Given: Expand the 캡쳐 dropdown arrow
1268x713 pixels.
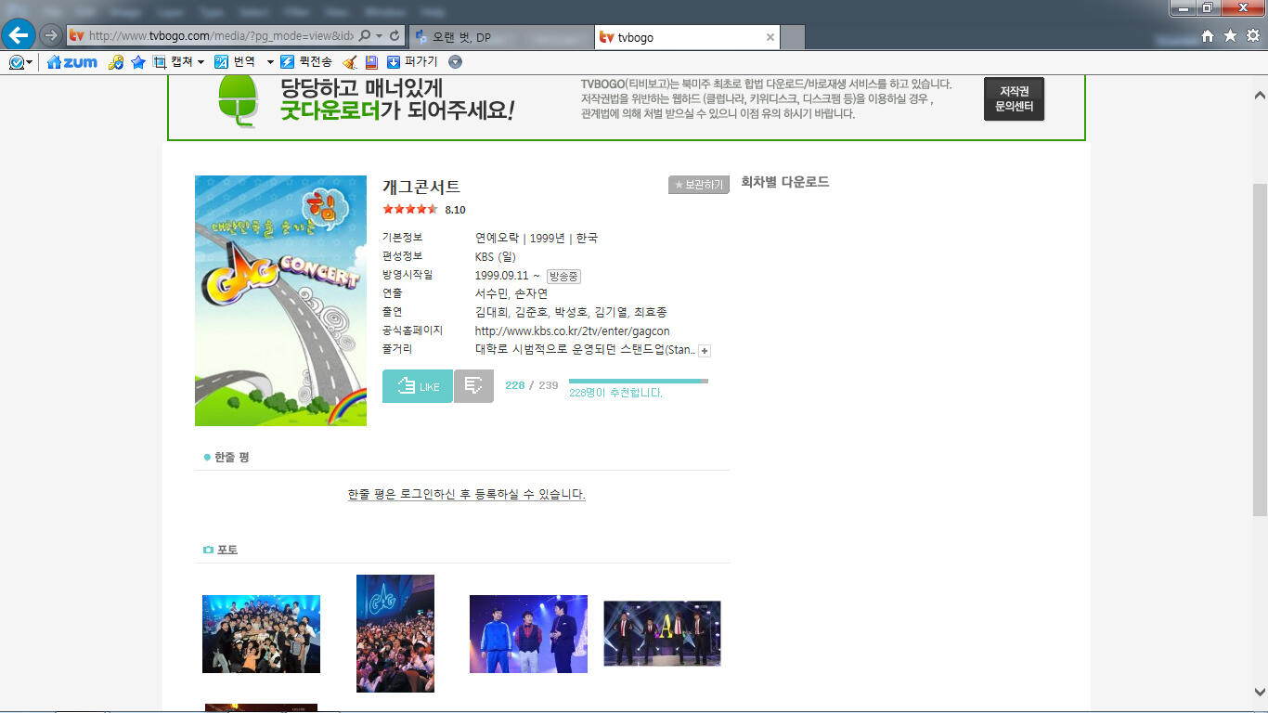Looking at the screenshot, I should coord(201,62).
